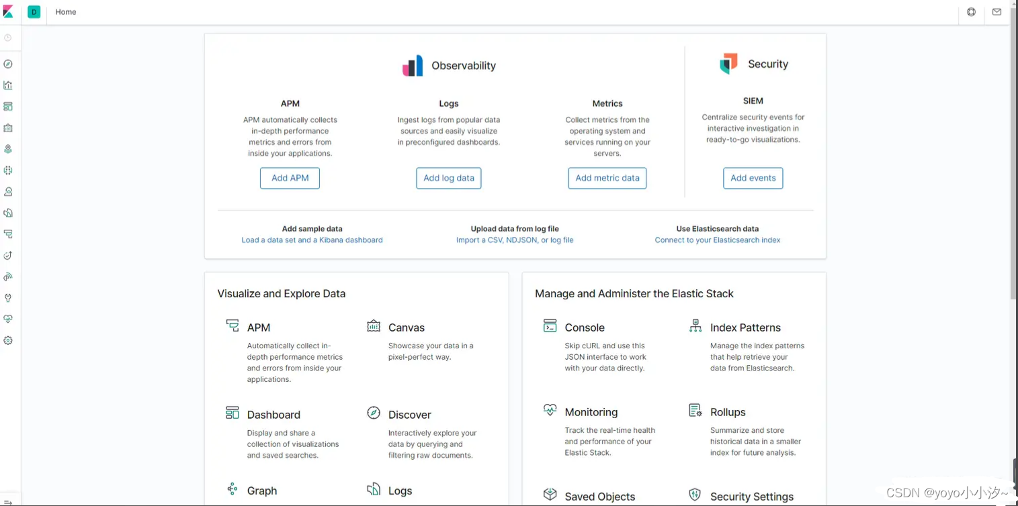Open Discover compass icon in sidebar
Screen dimensions: 1018x506
(8, 64)
